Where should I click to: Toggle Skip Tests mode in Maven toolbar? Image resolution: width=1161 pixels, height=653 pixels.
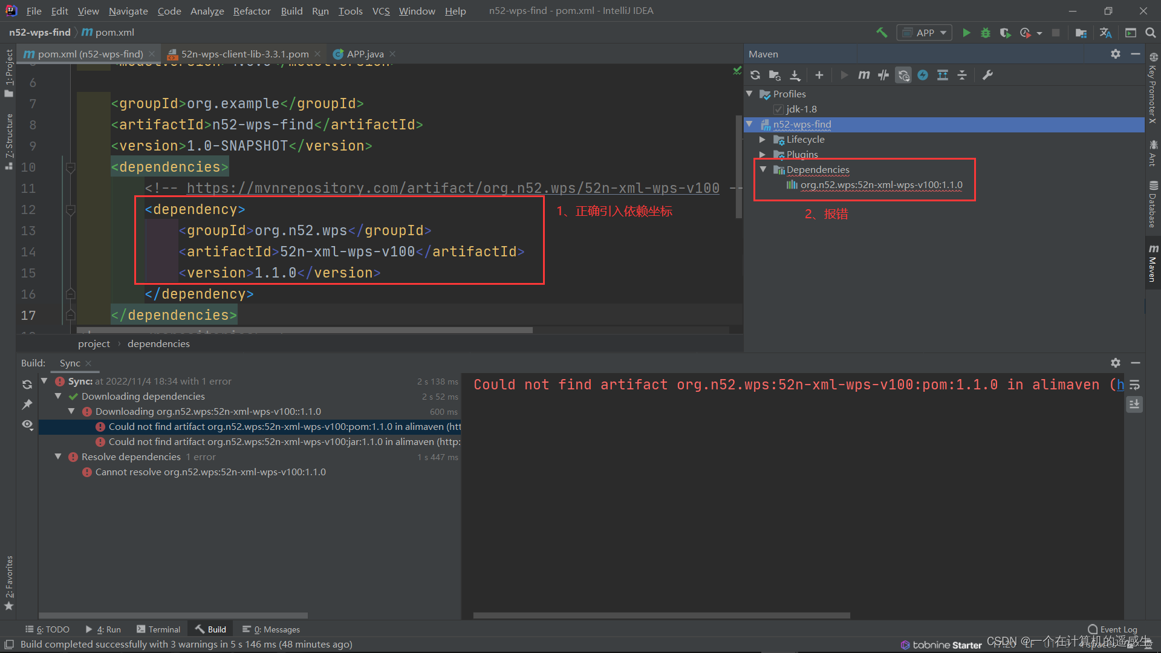point(923,75)
